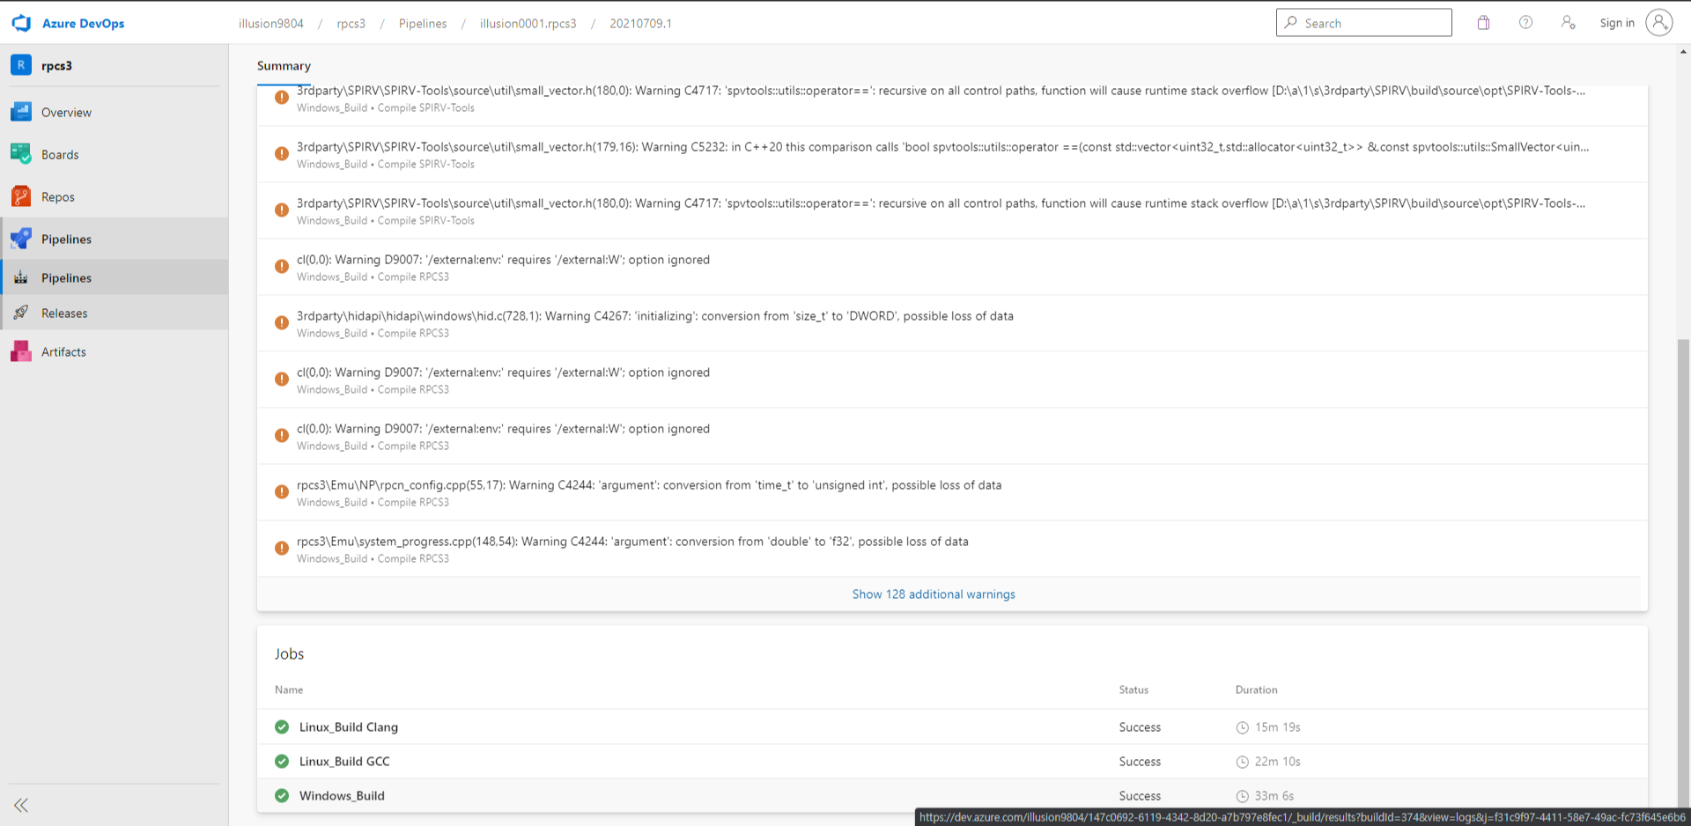Click the search magnifier icon
Viewport: 1691px width, 826px height.
(x=1290, y=23)
